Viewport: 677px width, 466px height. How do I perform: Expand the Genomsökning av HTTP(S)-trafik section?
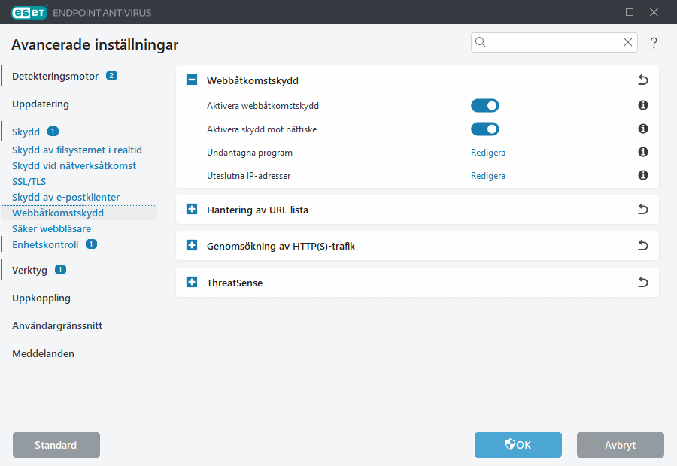click(191, 245)
